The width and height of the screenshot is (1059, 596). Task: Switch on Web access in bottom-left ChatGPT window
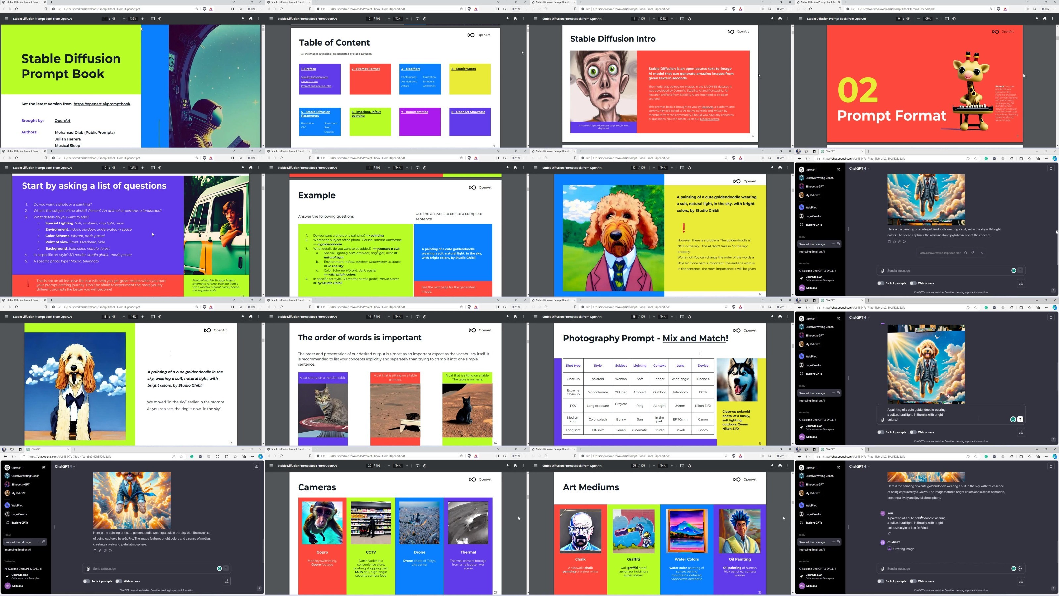(118, 581)
